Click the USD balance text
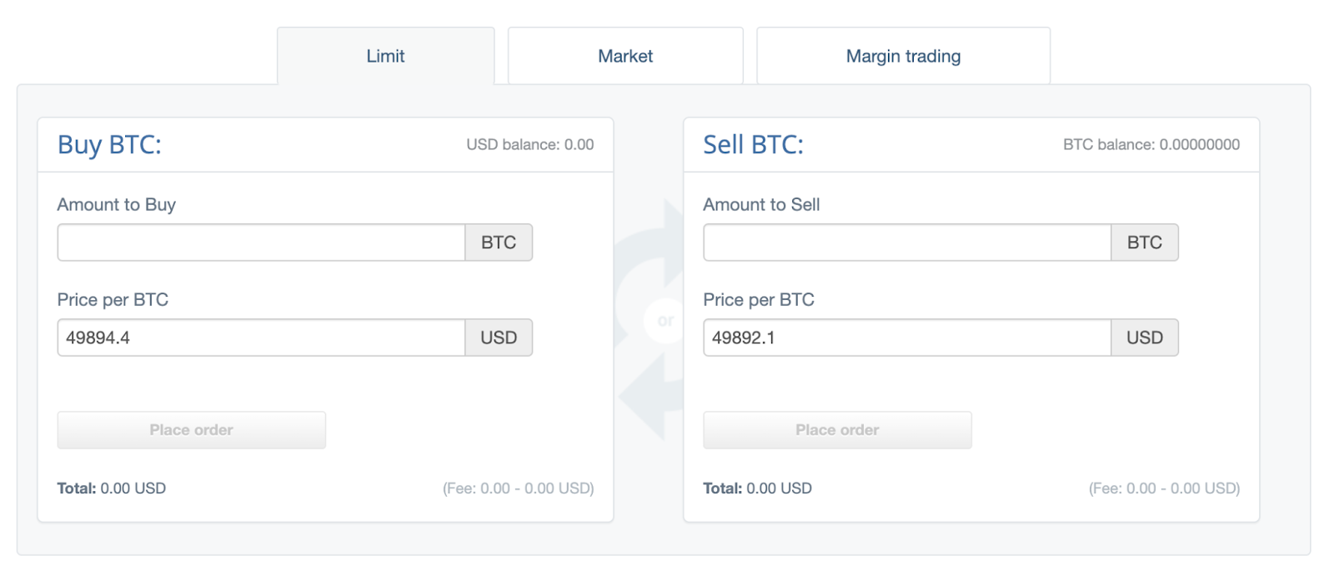1334x571 pixels. point(530,144)
